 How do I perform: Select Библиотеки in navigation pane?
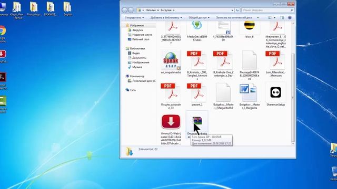pyautogui.click(x=137, y=49)
